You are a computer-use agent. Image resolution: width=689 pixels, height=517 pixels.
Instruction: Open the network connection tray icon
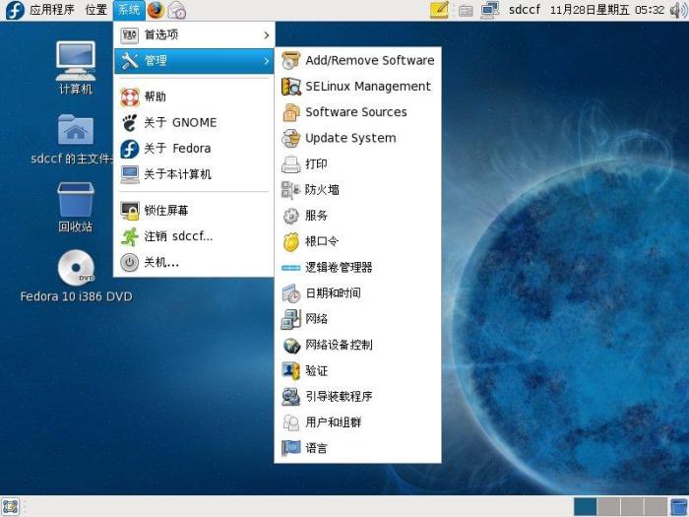pos(490,10)
